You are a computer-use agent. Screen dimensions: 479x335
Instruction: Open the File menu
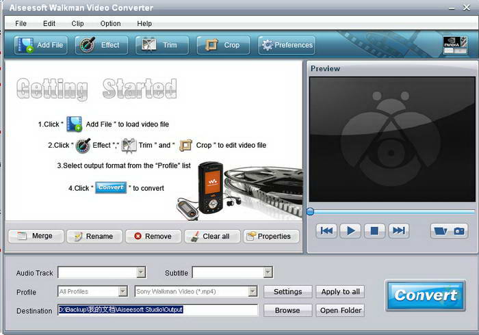pyautogui.click(x=21, y=23)
